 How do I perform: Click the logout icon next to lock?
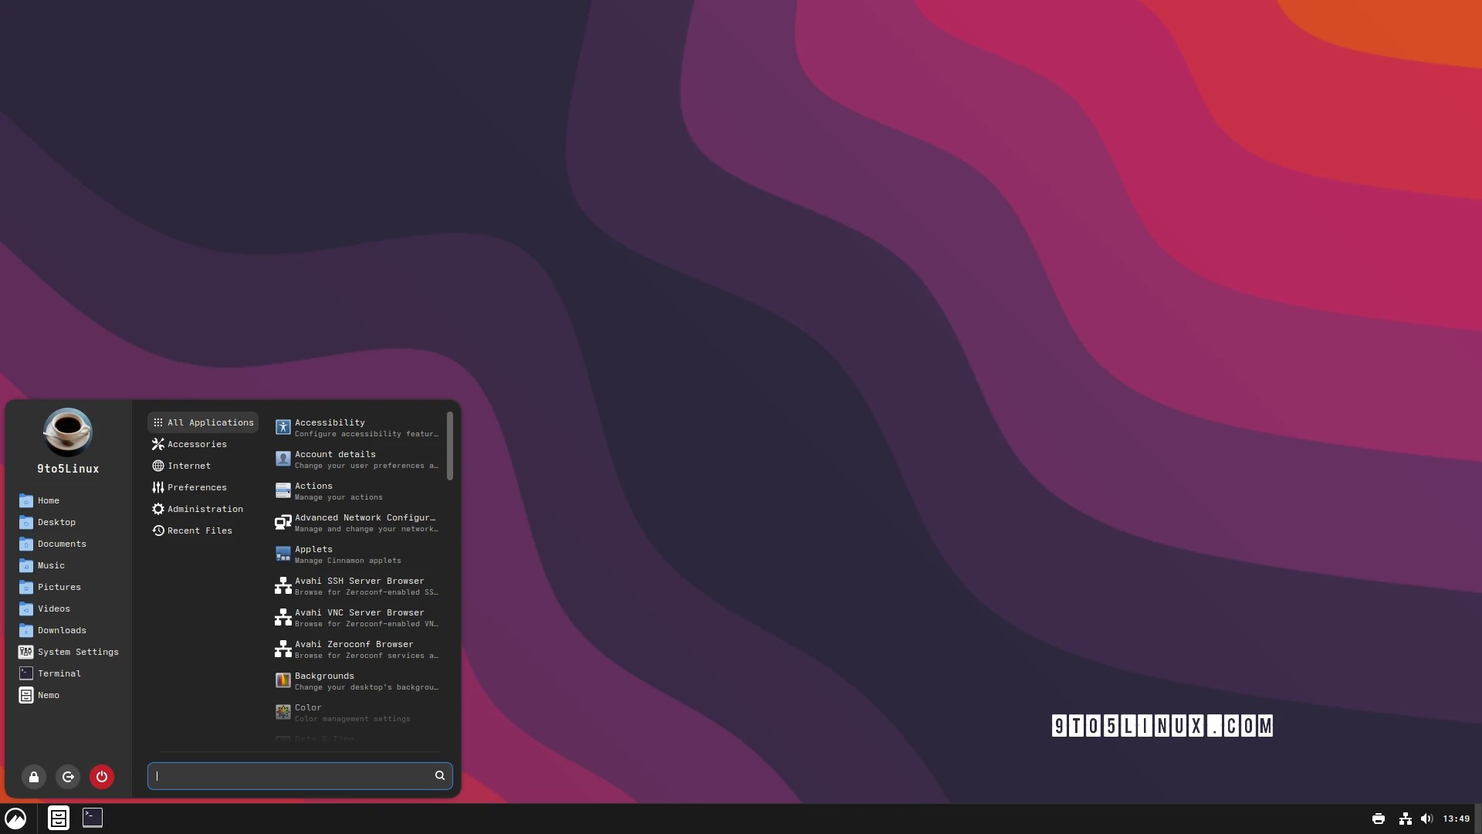click(67, 777)
